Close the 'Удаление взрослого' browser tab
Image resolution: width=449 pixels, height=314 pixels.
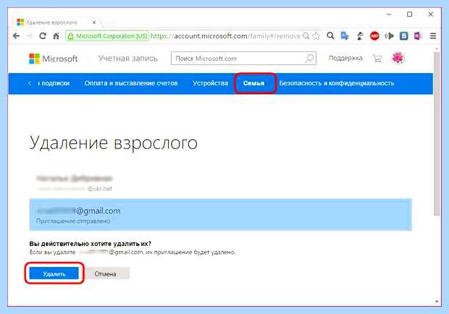(x=94, y=22)
